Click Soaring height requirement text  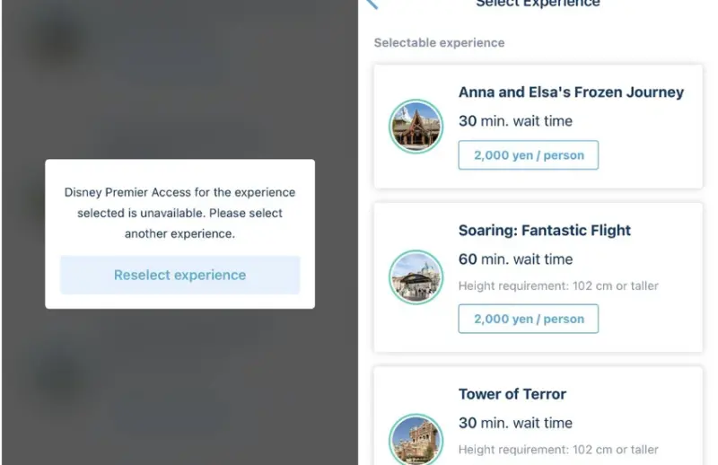point(558,285)
